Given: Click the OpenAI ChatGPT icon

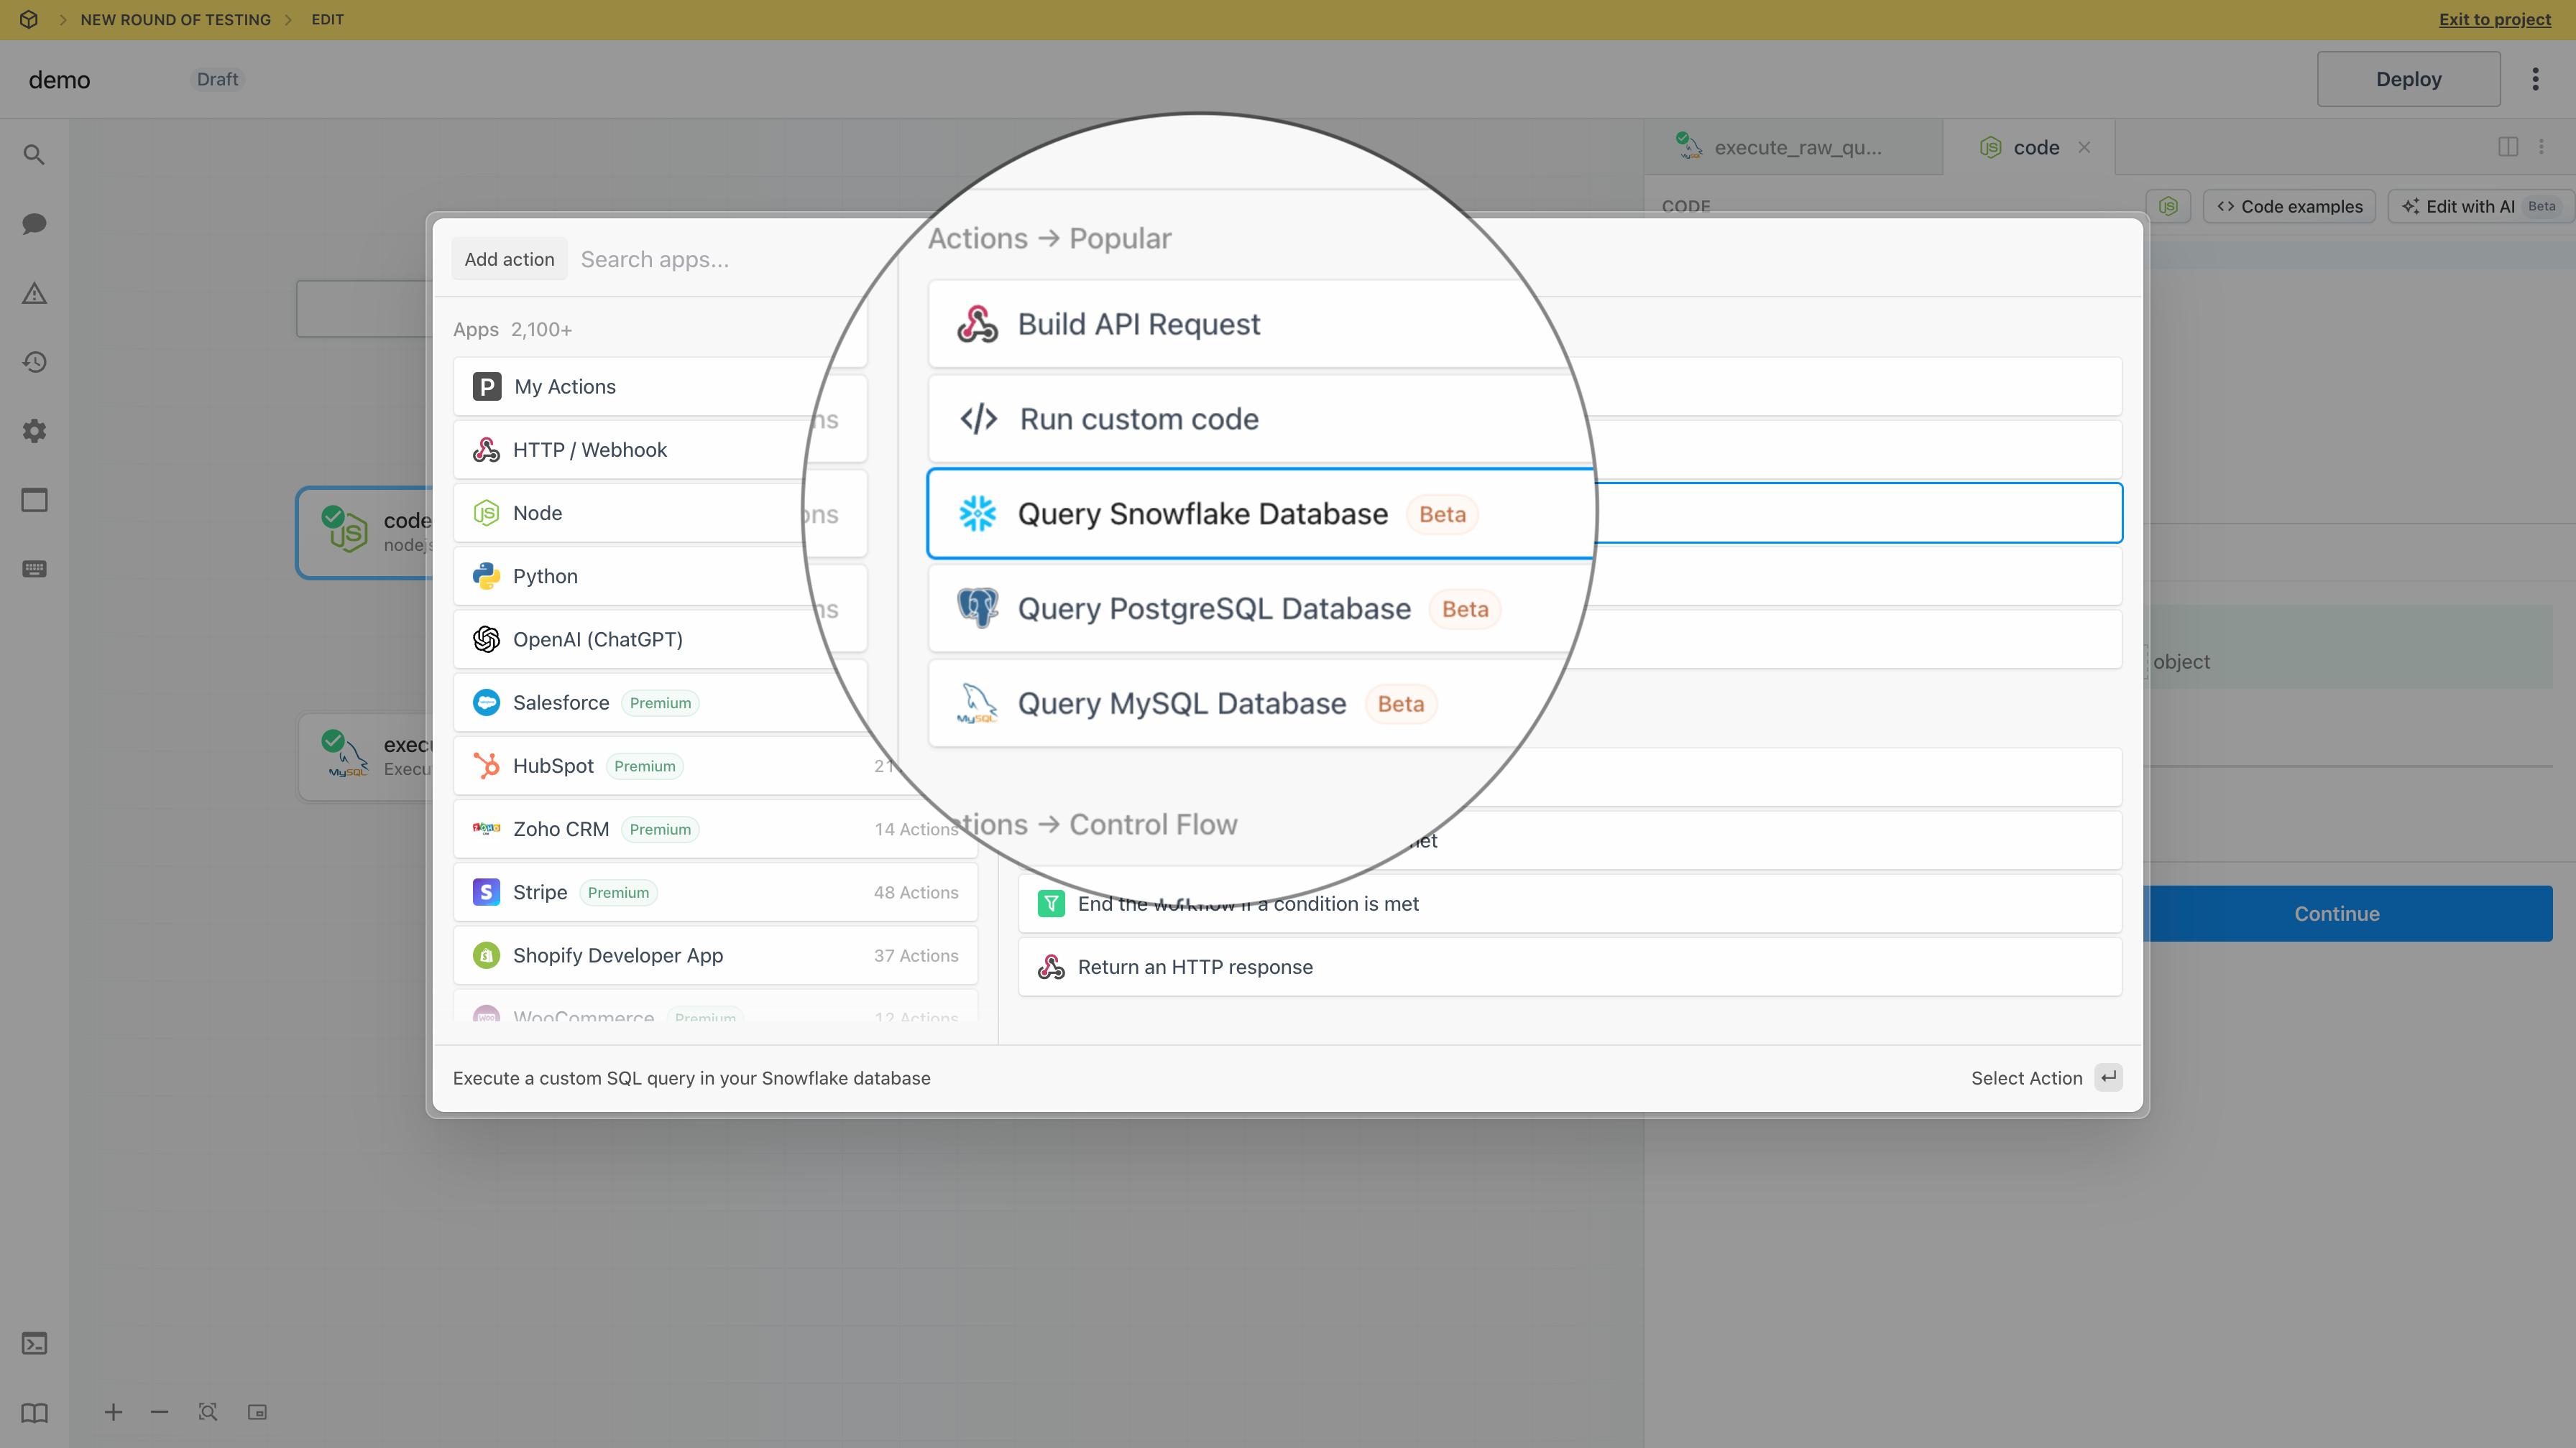Looking at the screenshot, I should coord(488,639).
